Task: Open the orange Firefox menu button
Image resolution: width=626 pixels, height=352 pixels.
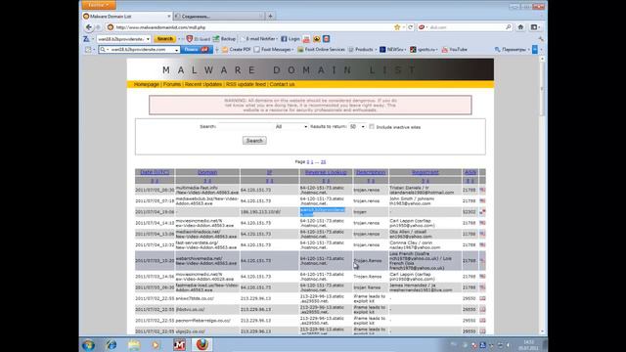Action: pos(99,5)
